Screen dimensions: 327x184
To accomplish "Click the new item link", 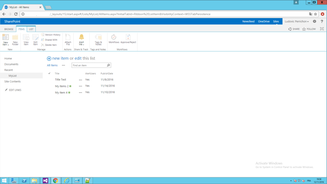I will click(x=60, y=58).
